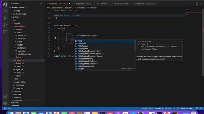The height and width of the screenshot is (114, 204).
Task: Select the Filter suggestion from common/filters
Action: (x=105, y=69)
